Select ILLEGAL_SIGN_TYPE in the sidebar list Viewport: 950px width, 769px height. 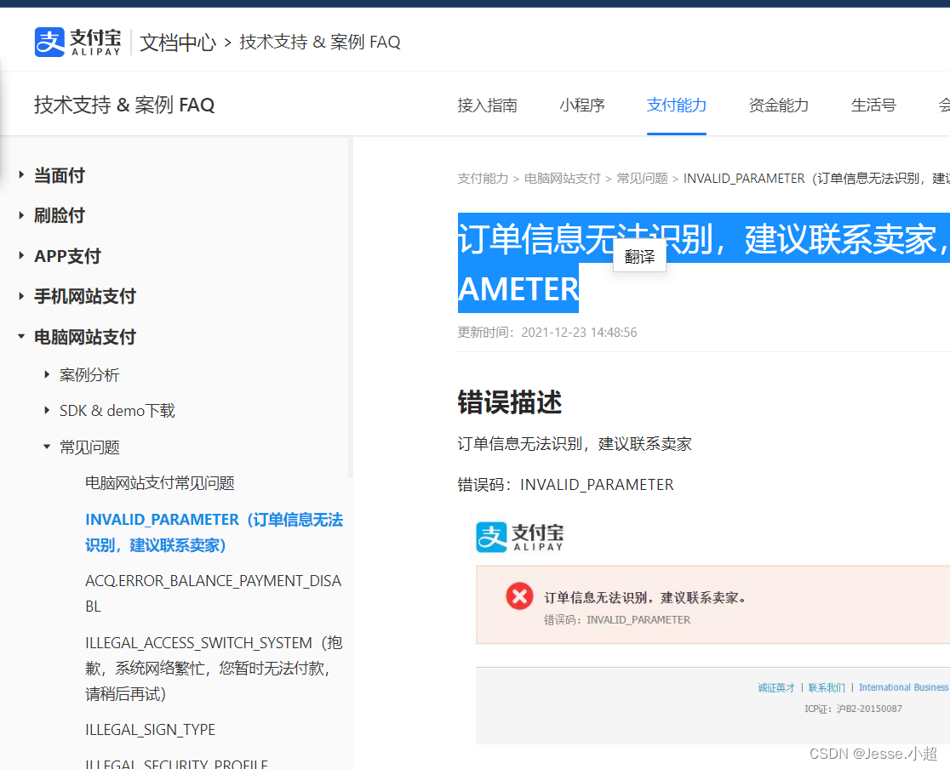pyautogui.click(x=150, y=729)
